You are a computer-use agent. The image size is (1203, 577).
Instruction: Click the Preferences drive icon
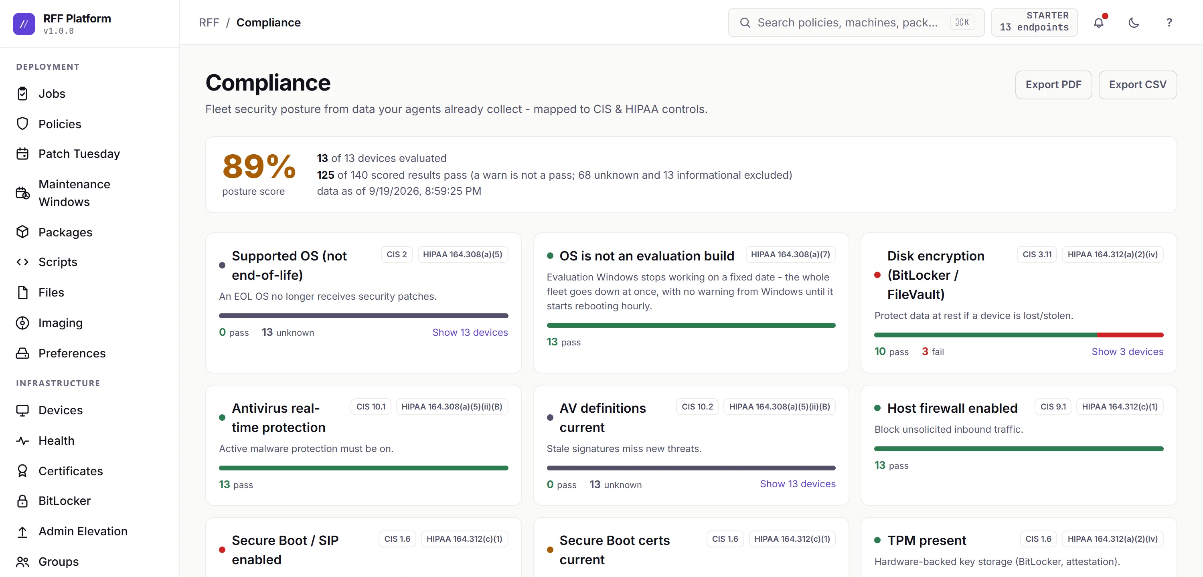(x=22, y=353)
